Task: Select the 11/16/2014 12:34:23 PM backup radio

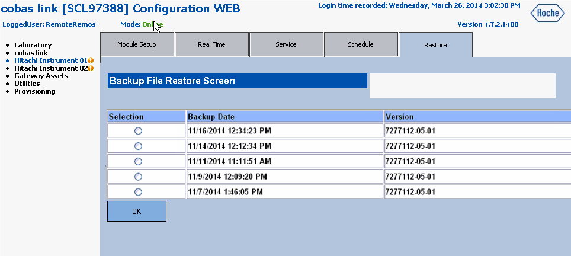Action: [138, 131]
